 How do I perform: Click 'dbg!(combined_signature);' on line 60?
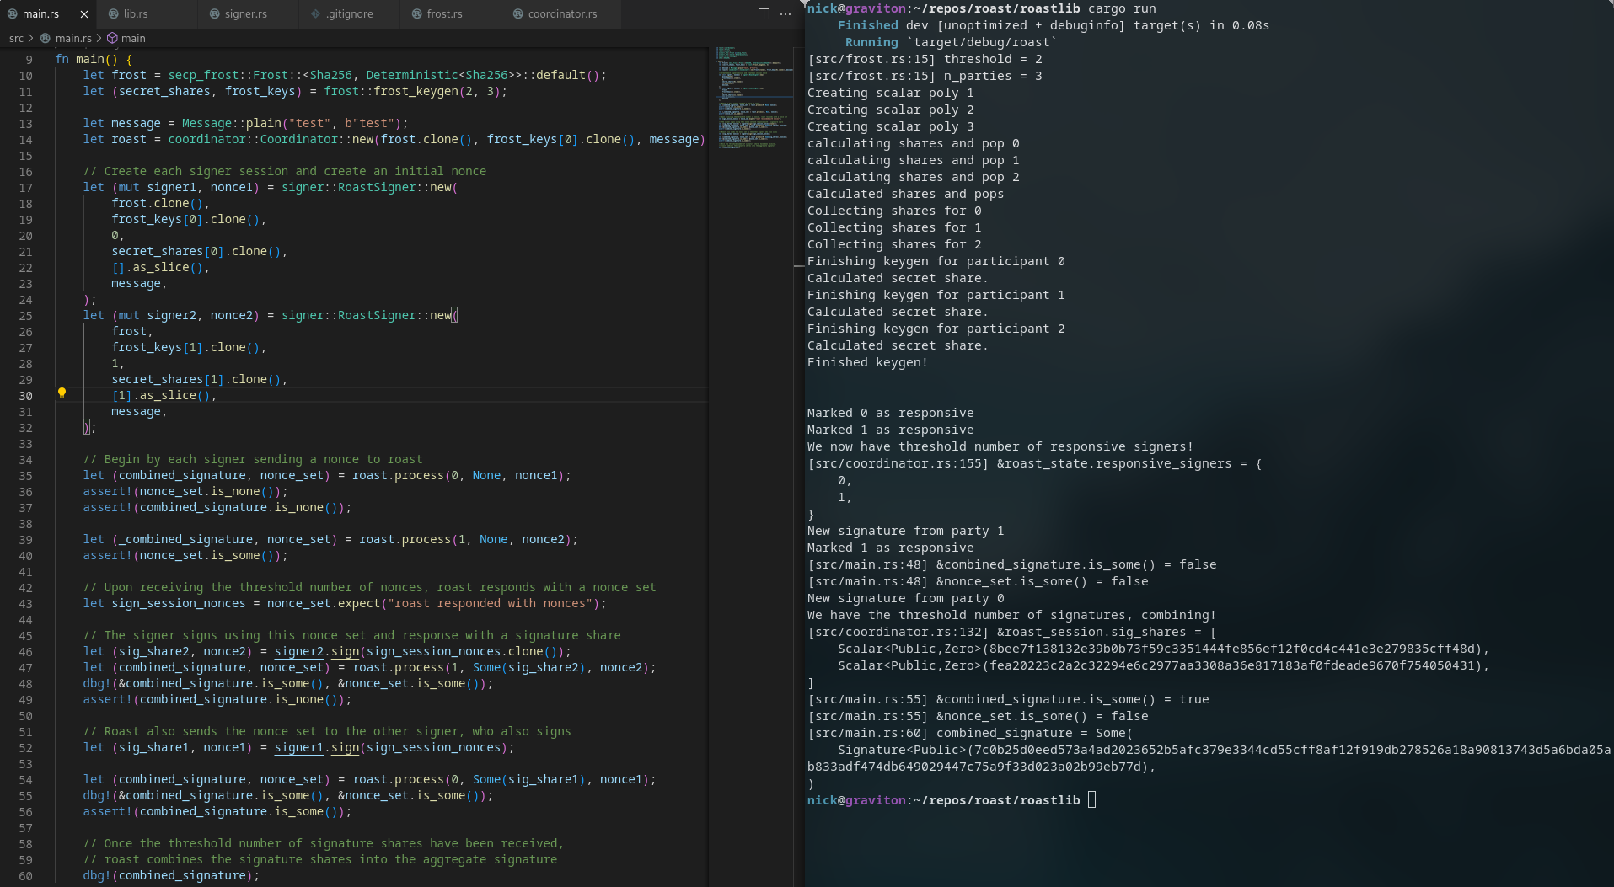[x=171, y=876]
